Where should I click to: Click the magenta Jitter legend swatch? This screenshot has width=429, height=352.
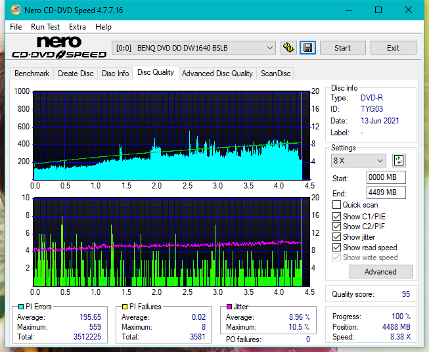(229, 307)
